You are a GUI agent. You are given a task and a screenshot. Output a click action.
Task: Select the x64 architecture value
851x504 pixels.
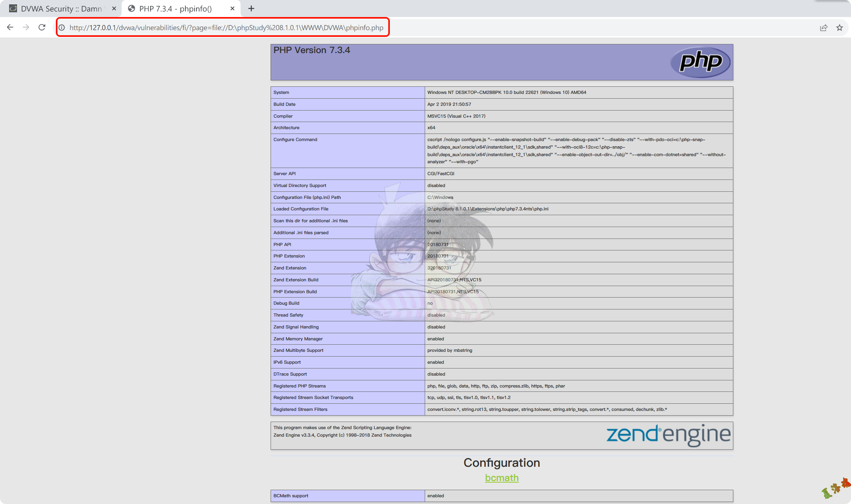coord(431,128)
